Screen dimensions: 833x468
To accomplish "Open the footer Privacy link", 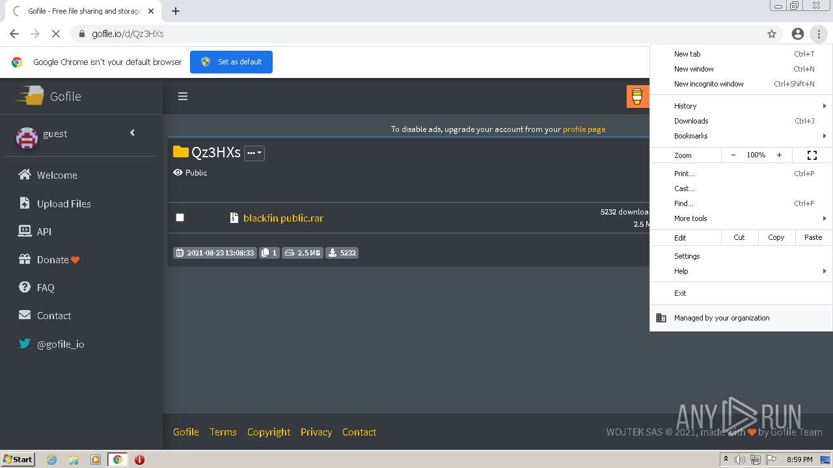I will click(316, 432).
